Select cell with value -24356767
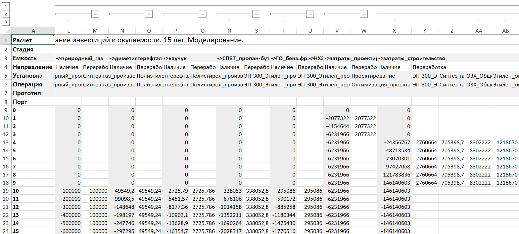Image resolution: width=519 pixels, height=234 pixels. point(394,142)
